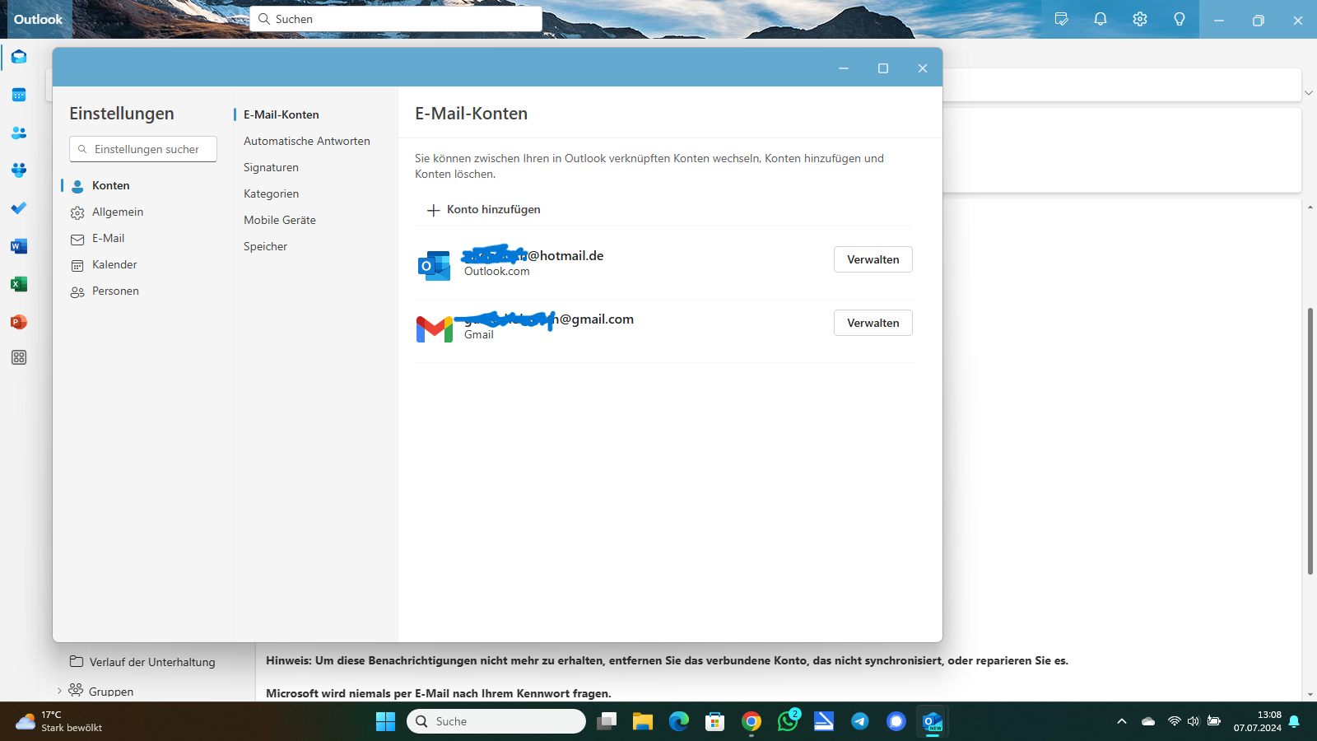This screenshot has width=1317, height=741.
Task: Open Calendar icon in Outlook left rail
Action: pyautogui.click(x=19, y=95)
